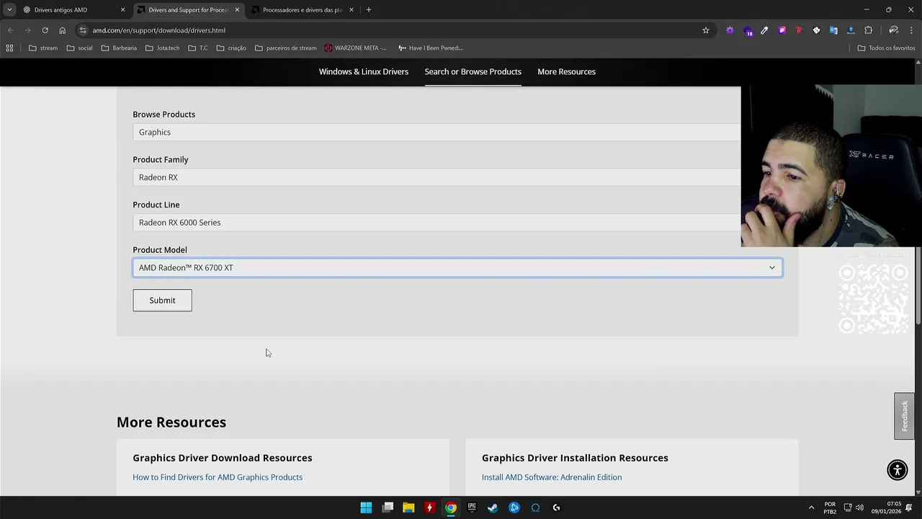Image resolution: width=922 pixels, height=519 pixels.
Task: Open notifications bell in the taskbar
Action: click(909, 507)
